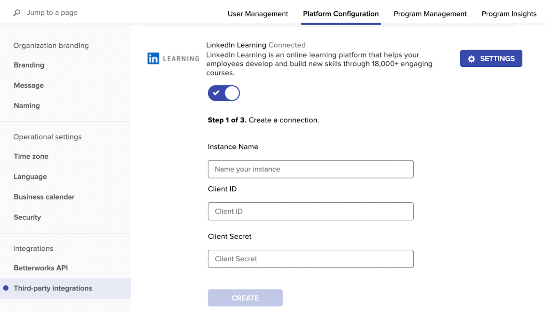Switch to Program Management tab
The image size is (546, 312).
[430, 14]
